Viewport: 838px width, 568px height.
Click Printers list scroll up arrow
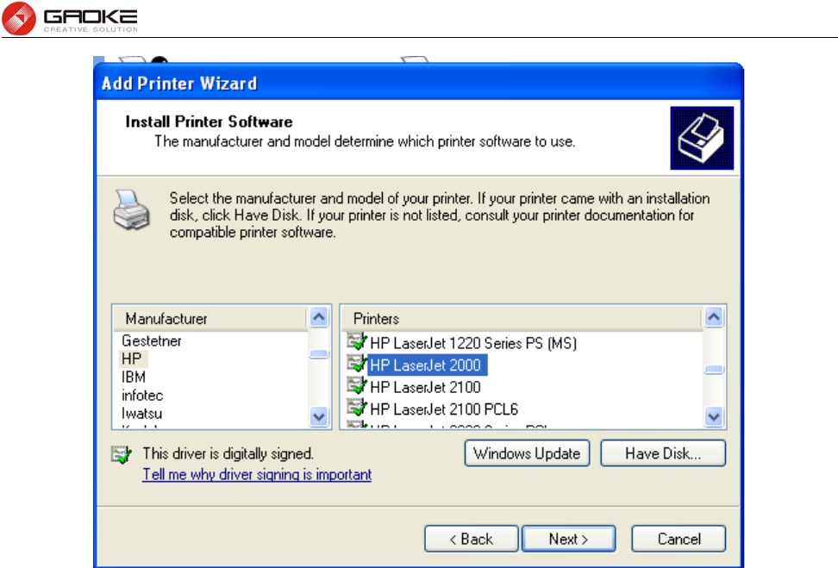tap(714, 317)
